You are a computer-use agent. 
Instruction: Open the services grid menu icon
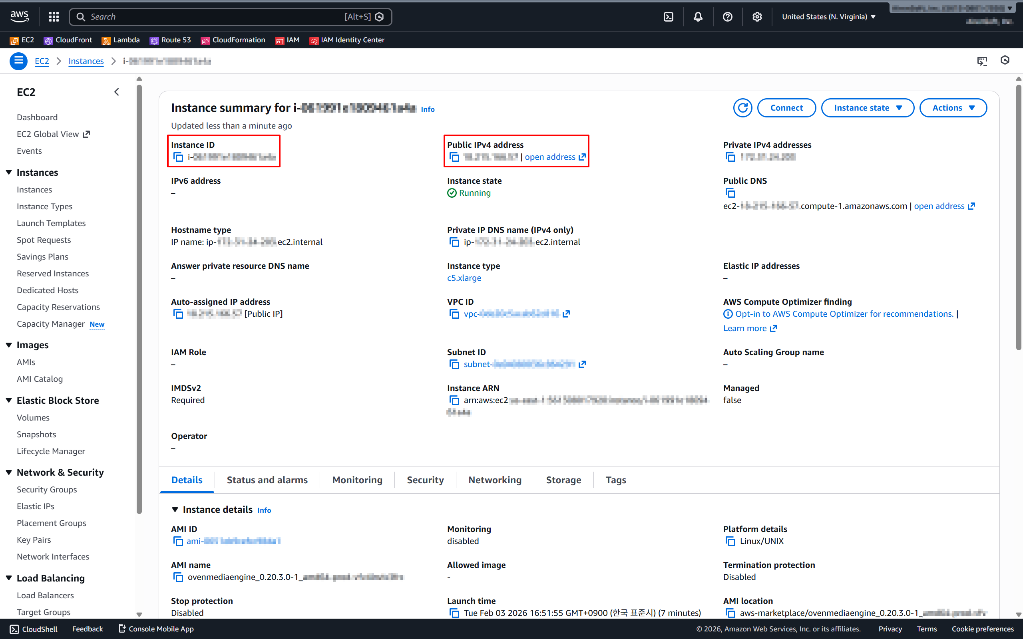54,17
